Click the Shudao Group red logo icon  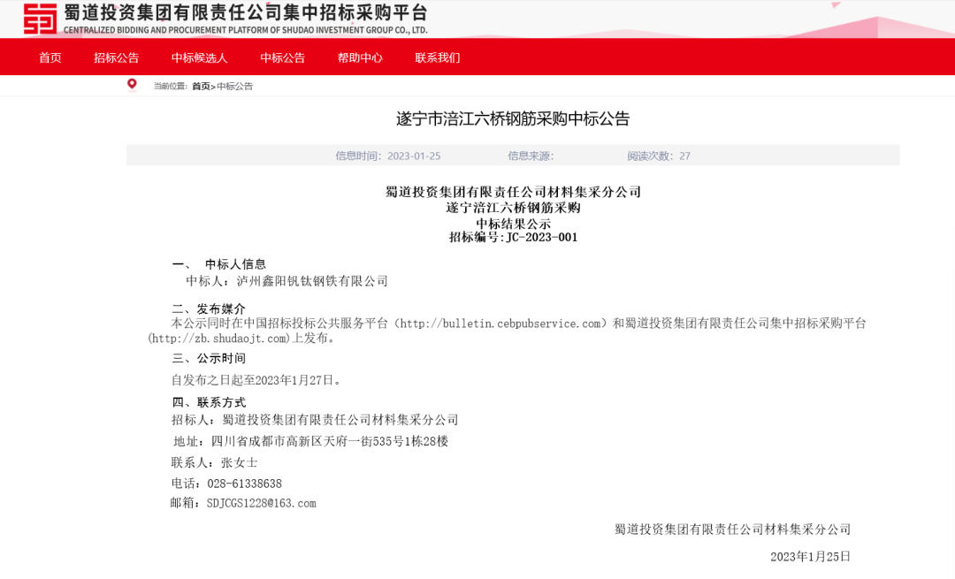click(40, 19)
